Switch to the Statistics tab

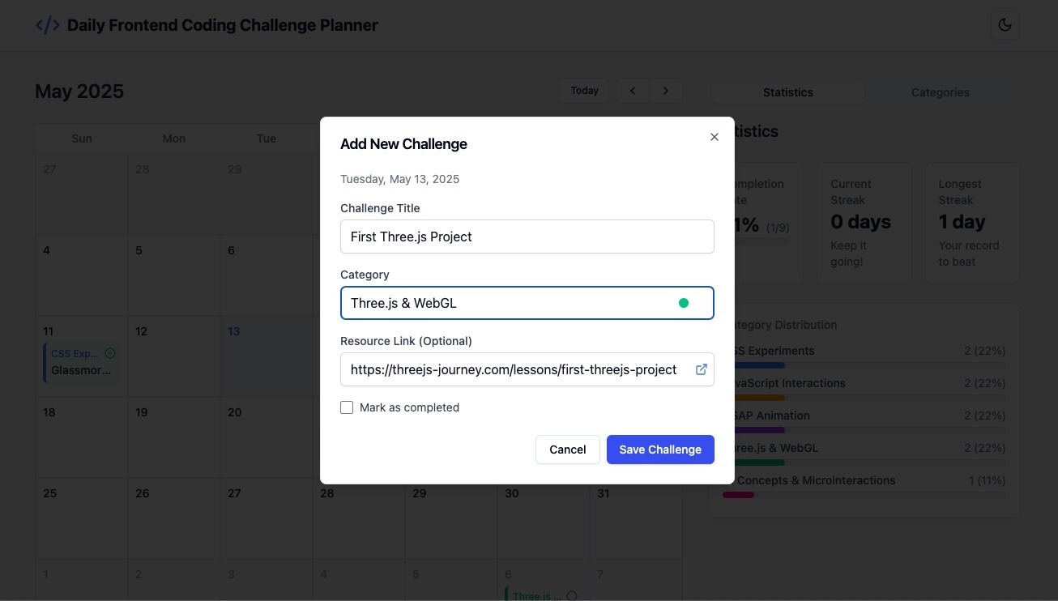point(788,92)
